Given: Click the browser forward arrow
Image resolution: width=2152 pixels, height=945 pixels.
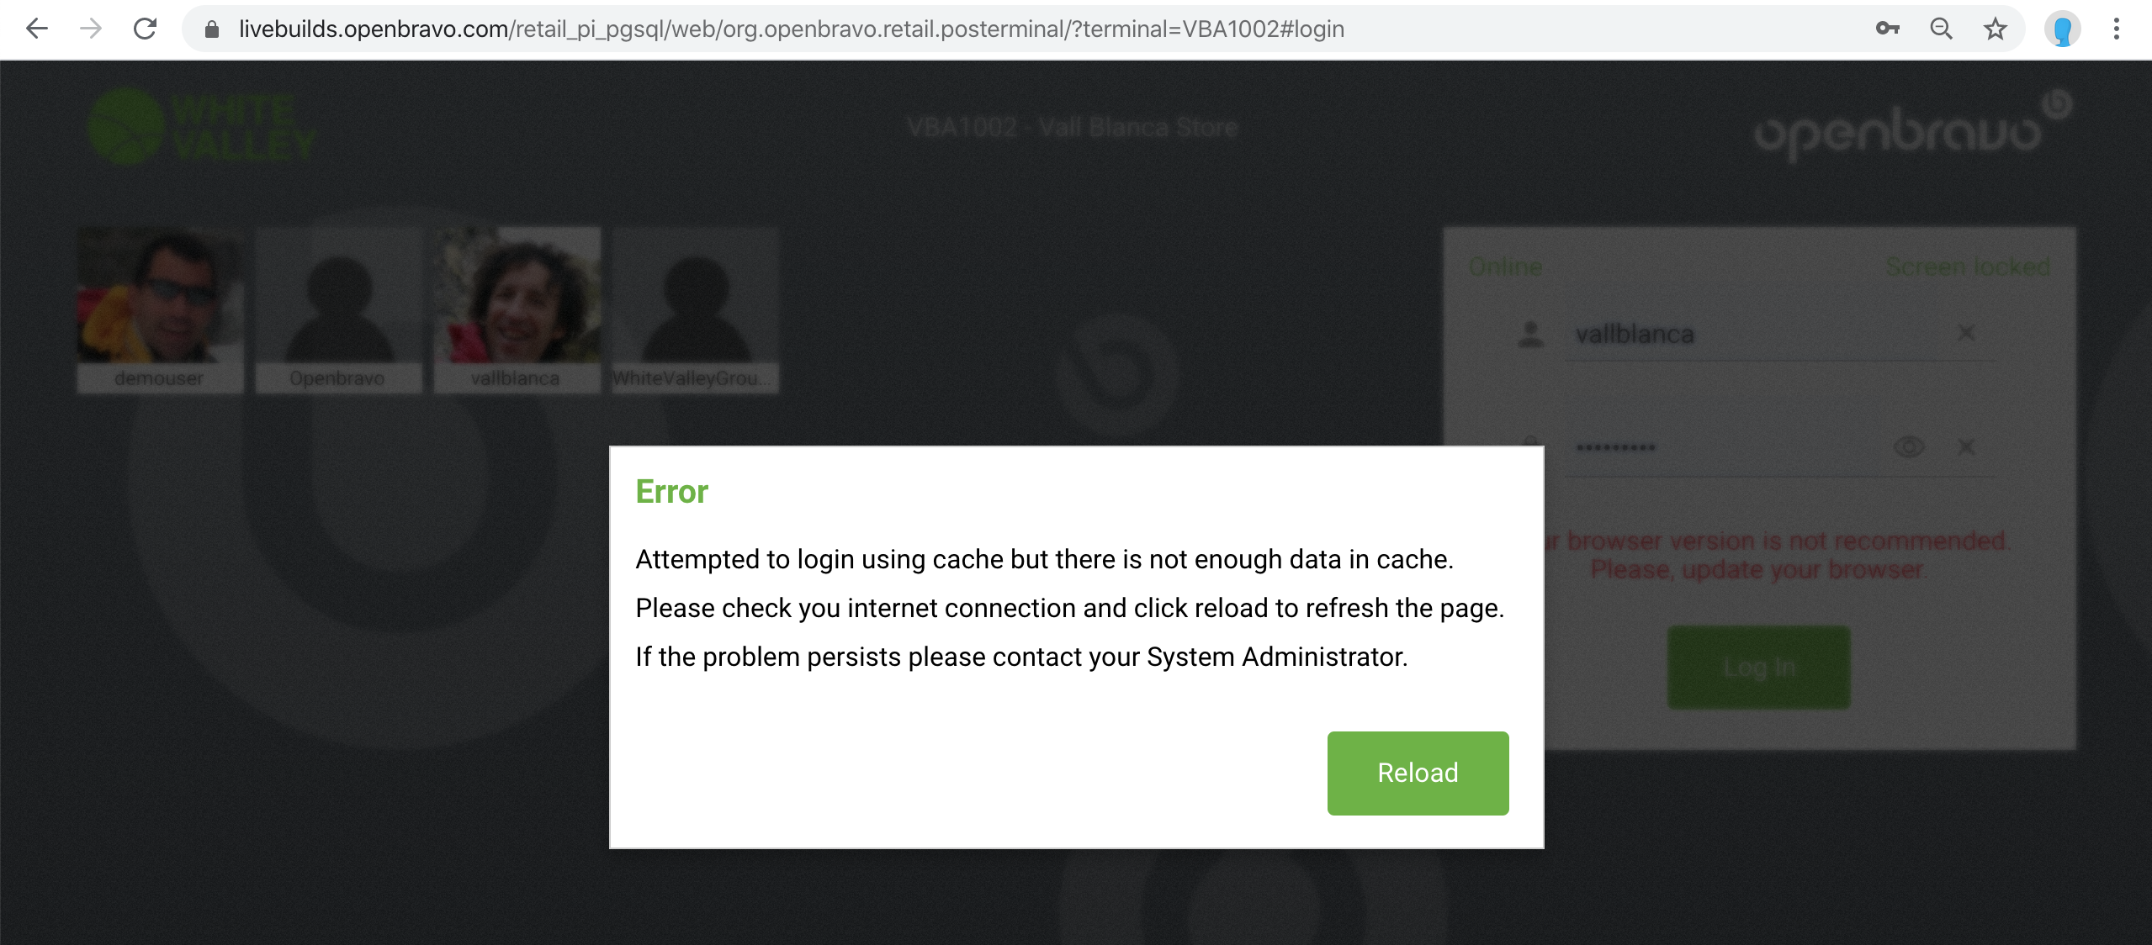Looking at the screenshot, I should click(x=91, y=29).
